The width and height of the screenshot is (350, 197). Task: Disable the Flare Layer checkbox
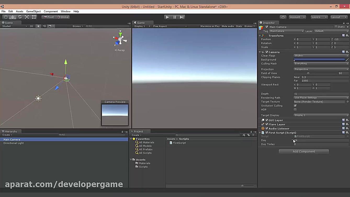267,124
